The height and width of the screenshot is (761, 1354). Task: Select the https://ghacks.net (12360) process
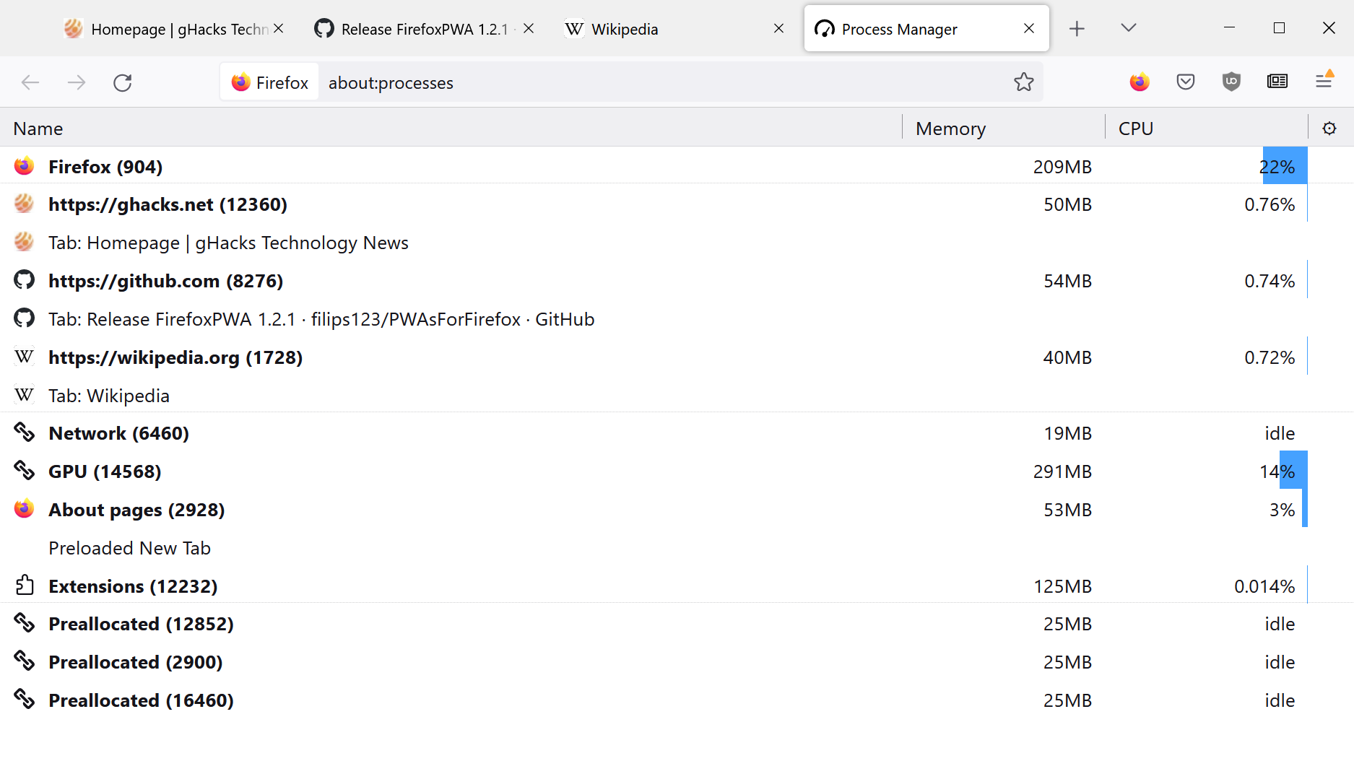coord(677,204)
